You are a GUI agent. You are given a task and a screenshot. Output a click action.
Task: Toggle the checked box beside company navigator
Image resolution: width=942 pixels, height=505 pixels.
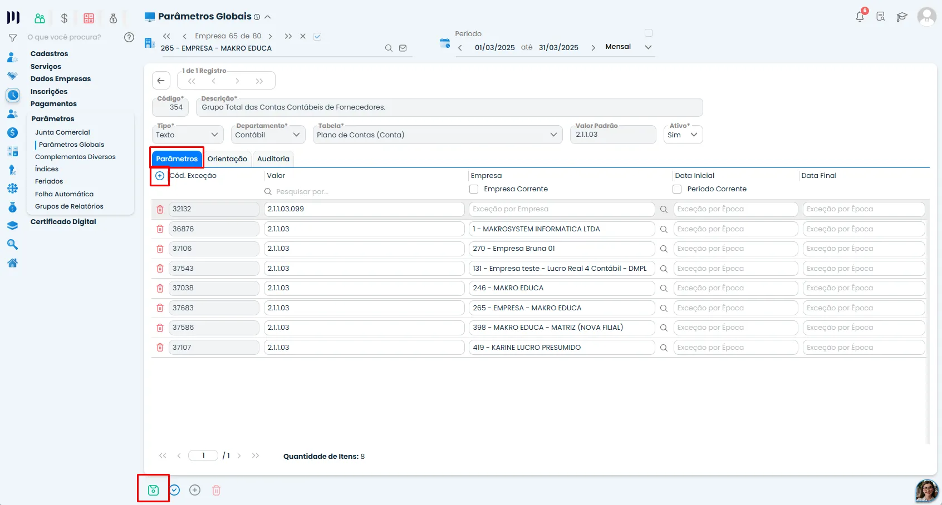317,37
